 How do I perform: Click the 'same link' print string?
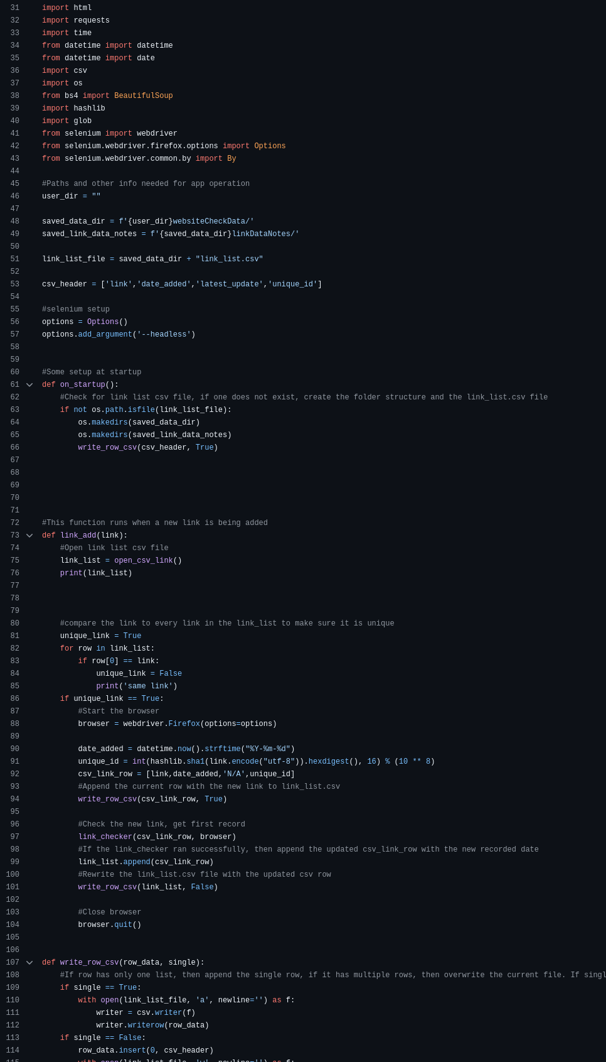[x=148, y=686]
